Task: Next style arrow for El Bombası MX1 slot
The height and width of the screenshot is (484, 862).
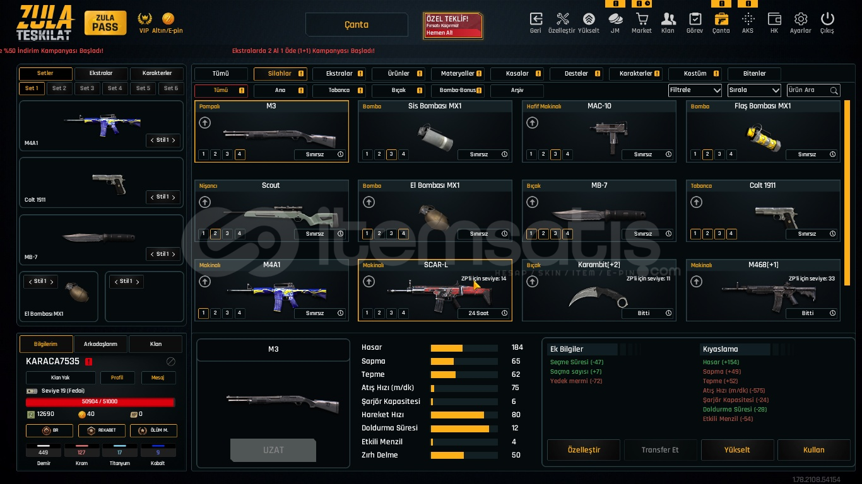Action: point(51,282)
